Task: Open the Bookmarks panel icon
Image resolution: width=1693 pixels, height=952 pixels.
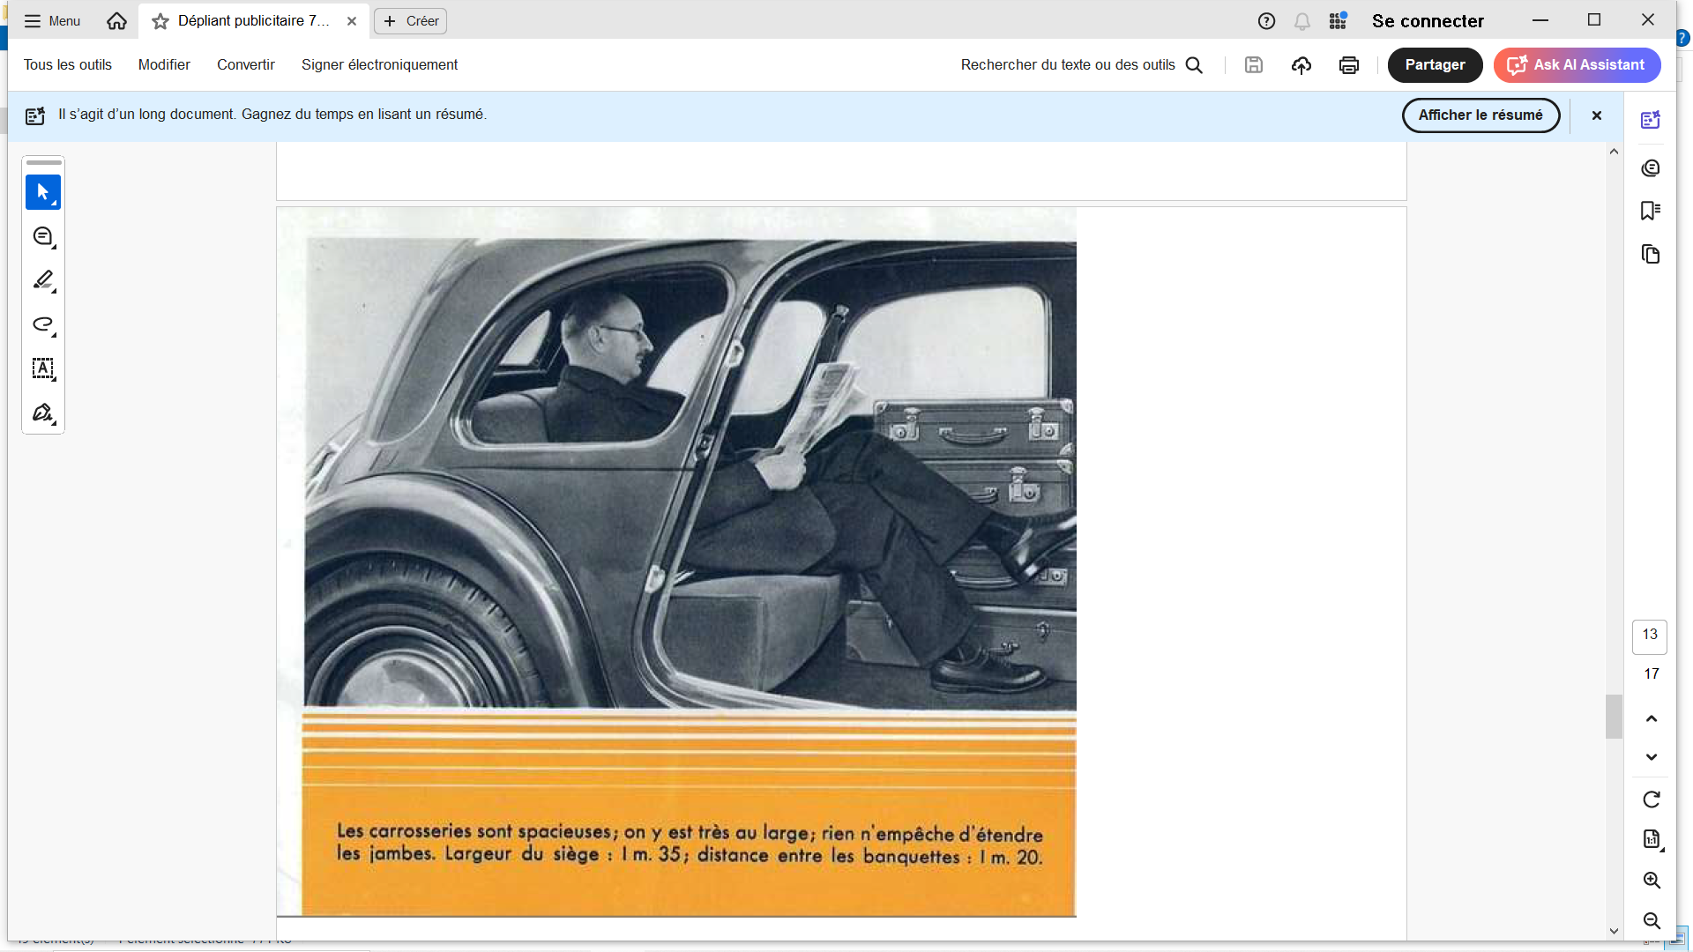Action: click(x=1651, y=210)
